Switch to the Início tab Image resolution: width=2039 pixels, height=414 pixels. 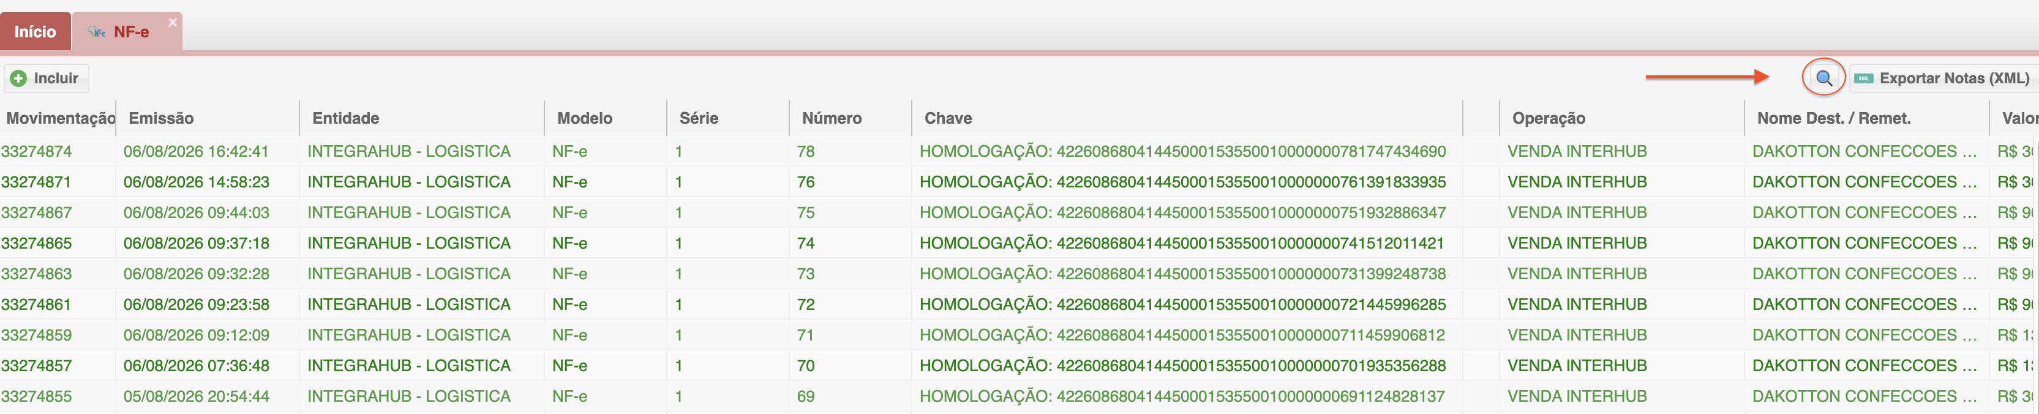click(36, 32)
